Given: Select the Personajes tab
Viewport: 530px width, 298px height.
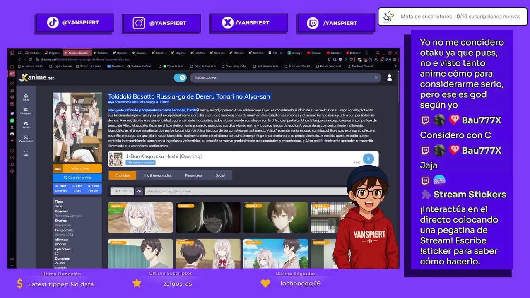Looking at the screenshot, I should coord(193,175).
